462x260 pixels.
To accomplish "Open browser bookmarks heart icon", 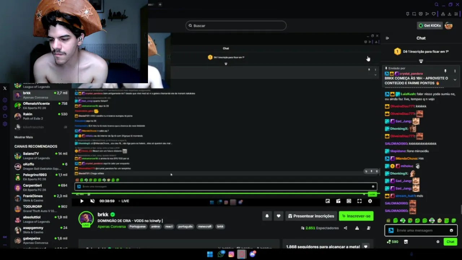I will (434, 14).
